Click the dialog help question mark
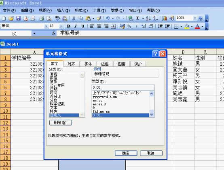The image size is (224, 170). tap(155, 54)
